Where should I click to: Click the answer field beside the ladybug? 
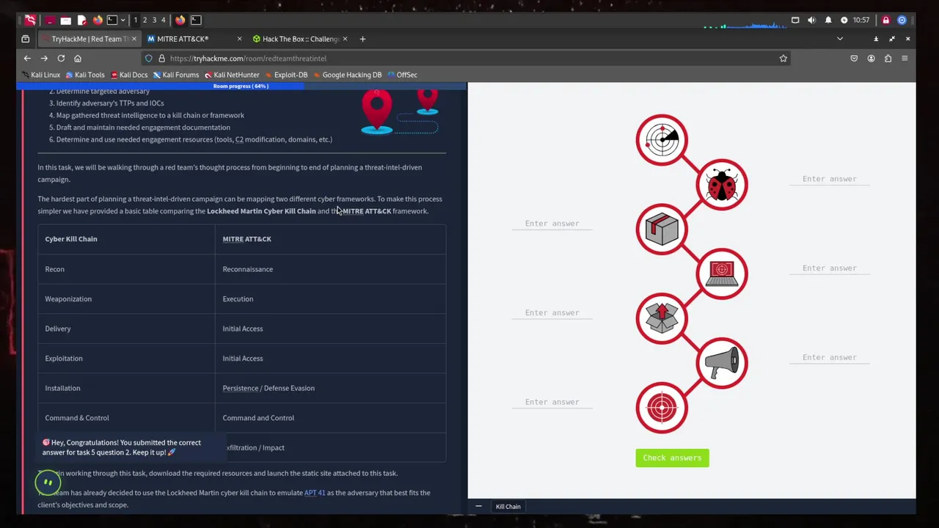(x=830, y=179)
